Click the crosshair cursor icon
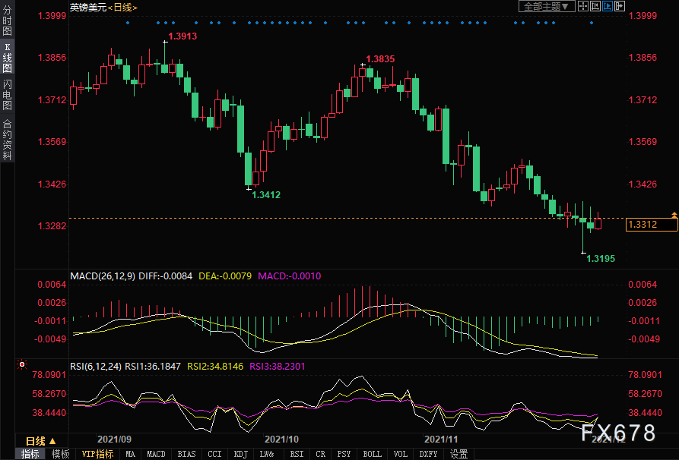This screenshot has width=679, height=460. pyautogui.click(x=583, y=6)
